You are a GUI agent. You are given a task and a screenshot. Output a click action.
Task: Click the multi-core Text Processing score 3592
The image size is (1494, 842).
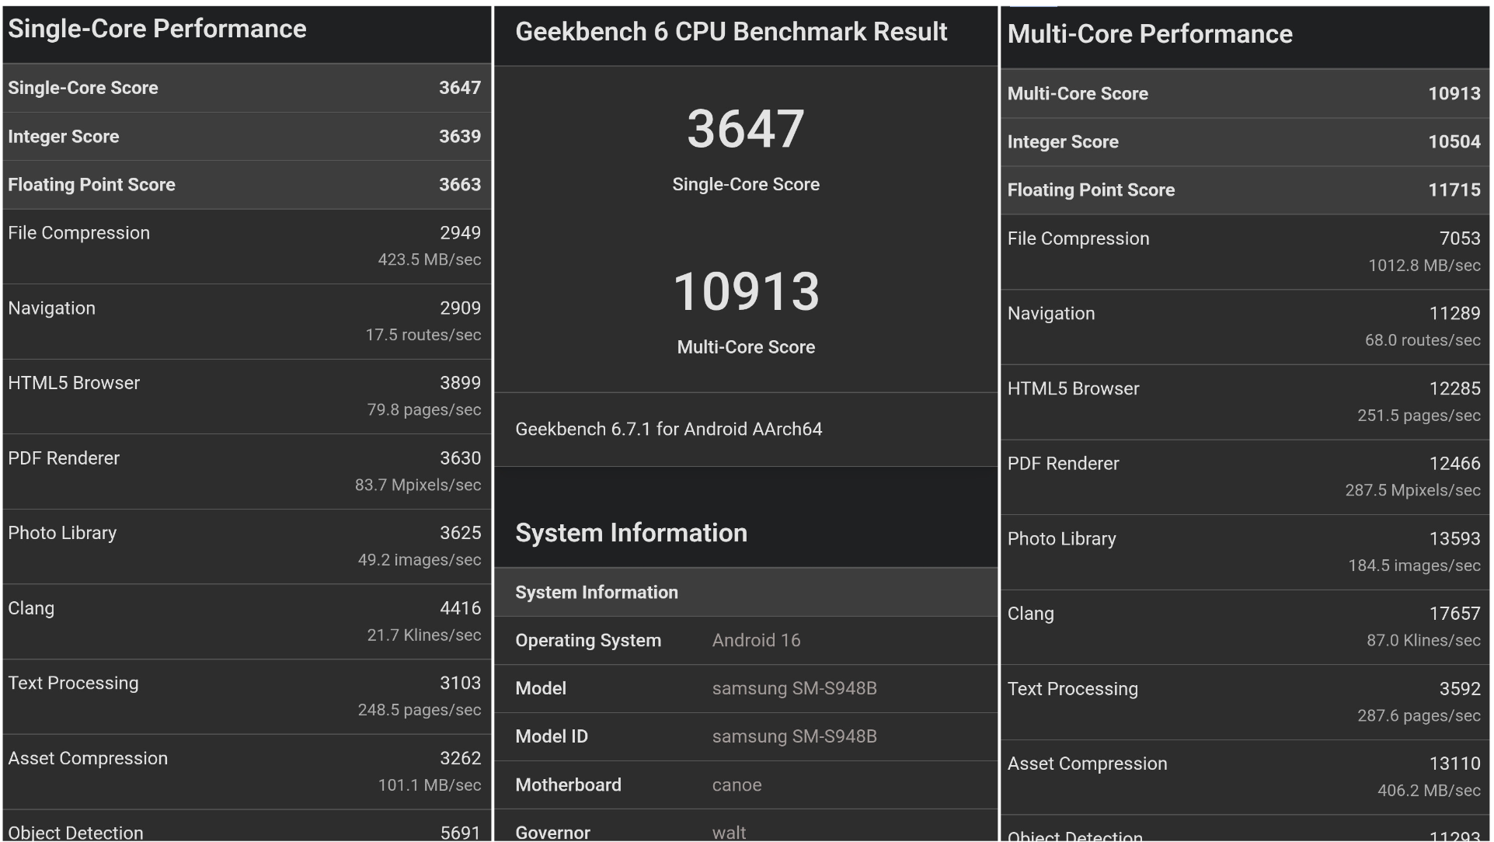[1460, 689]
